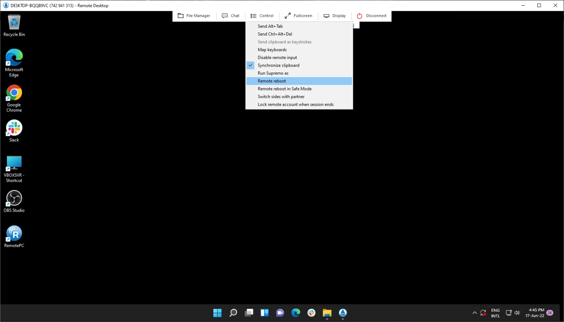
Task: Open the remote taskbar Search icon
Action: click(x=233, y=313)
